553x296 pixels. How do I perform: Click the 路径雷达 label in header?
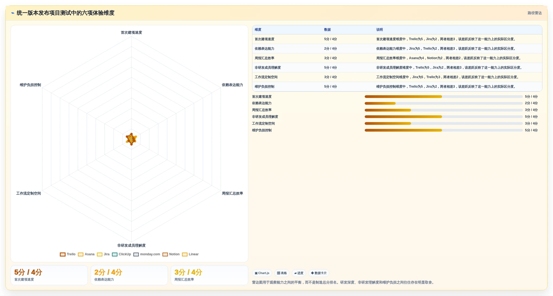(535, 13)
